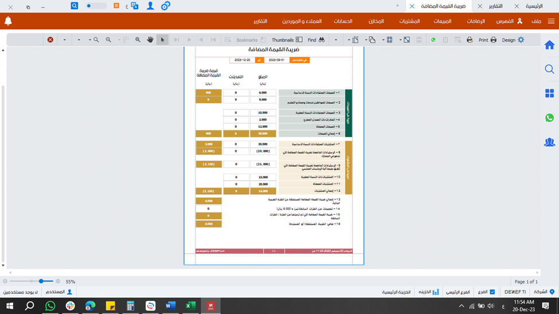Send report via green WhatsApp toolbar icon

[433, 40]
